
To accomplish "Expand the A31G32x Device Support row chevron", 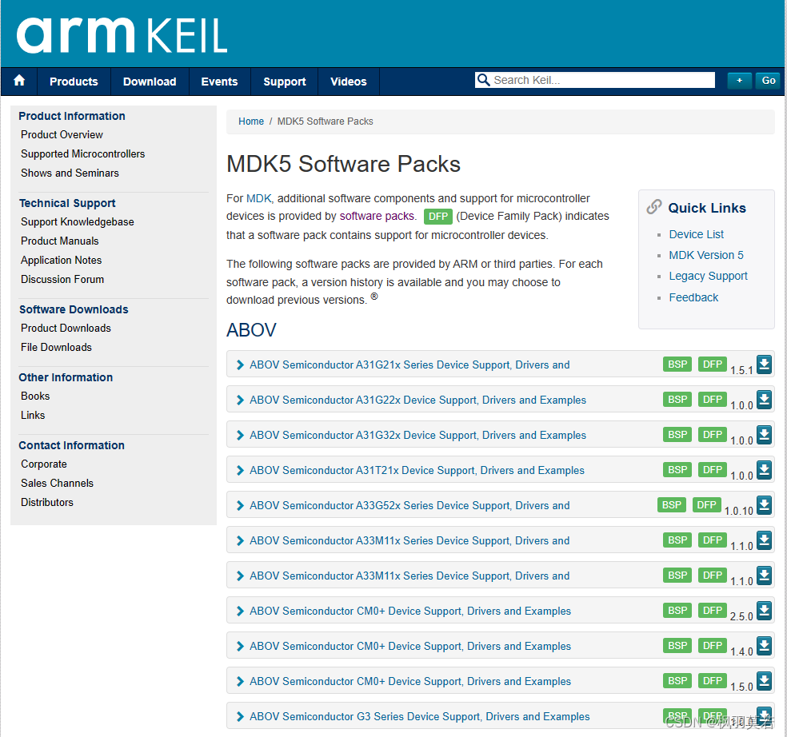I will (x=240, y=435).
